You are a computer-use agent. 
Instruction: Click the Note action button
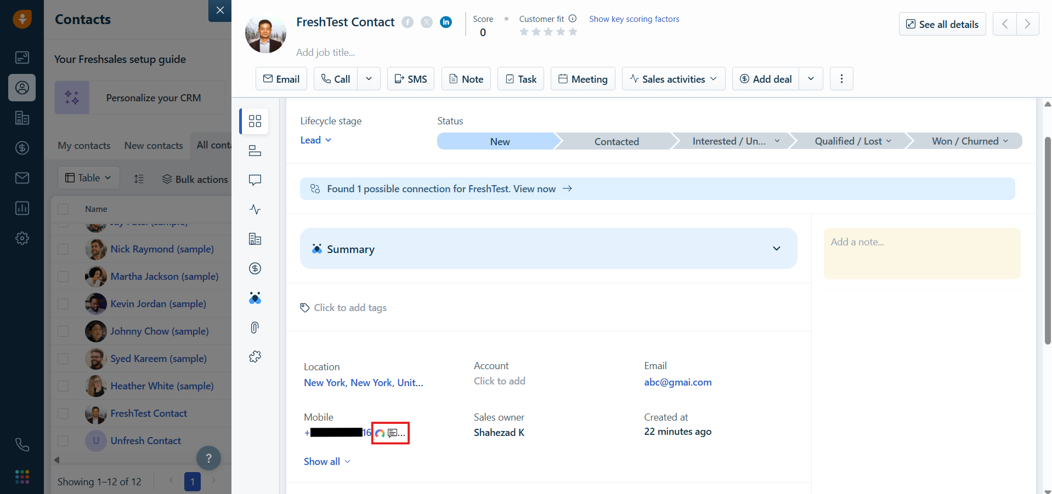(x=466, y=79)
